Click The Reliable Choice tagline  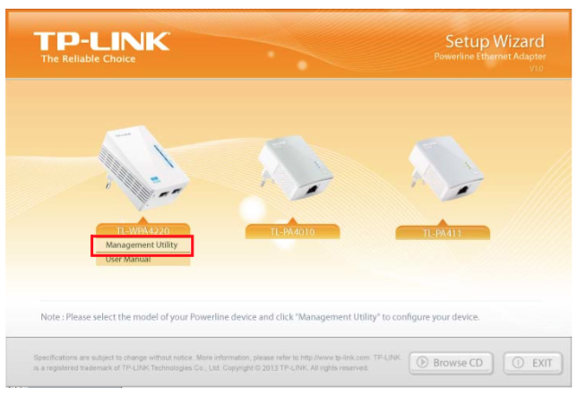(89, 59)
